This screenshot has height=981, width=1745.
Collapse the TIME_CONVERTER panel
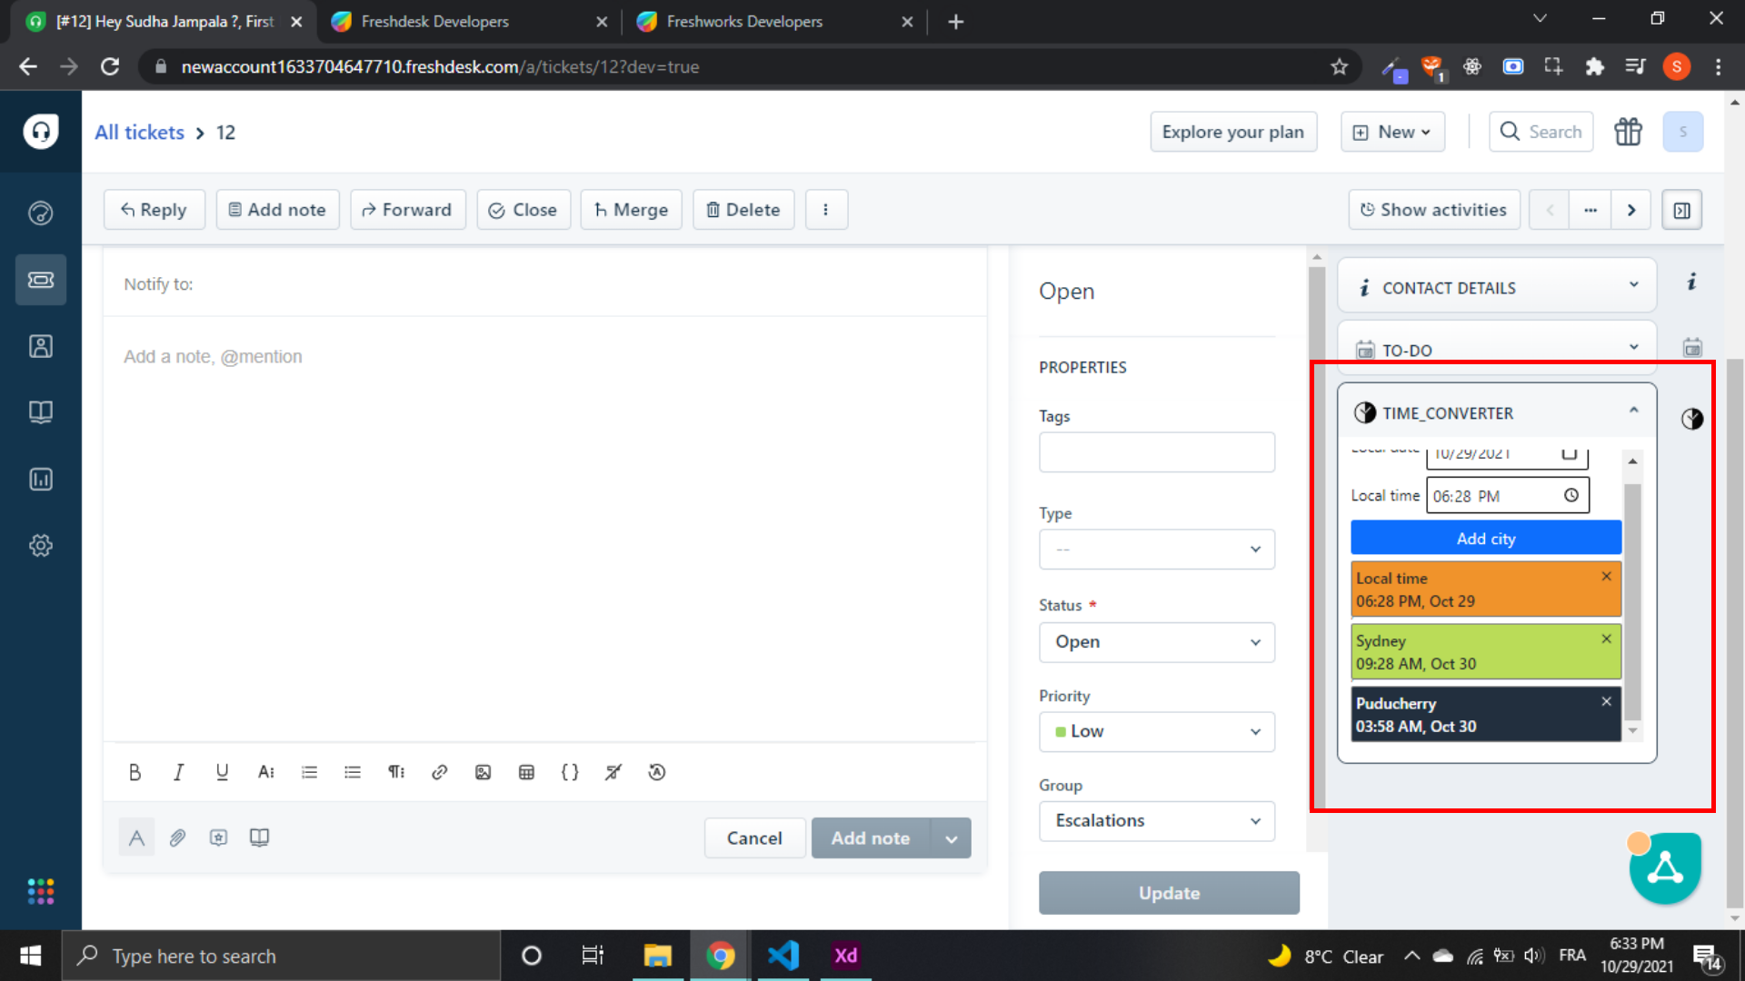1633,411
